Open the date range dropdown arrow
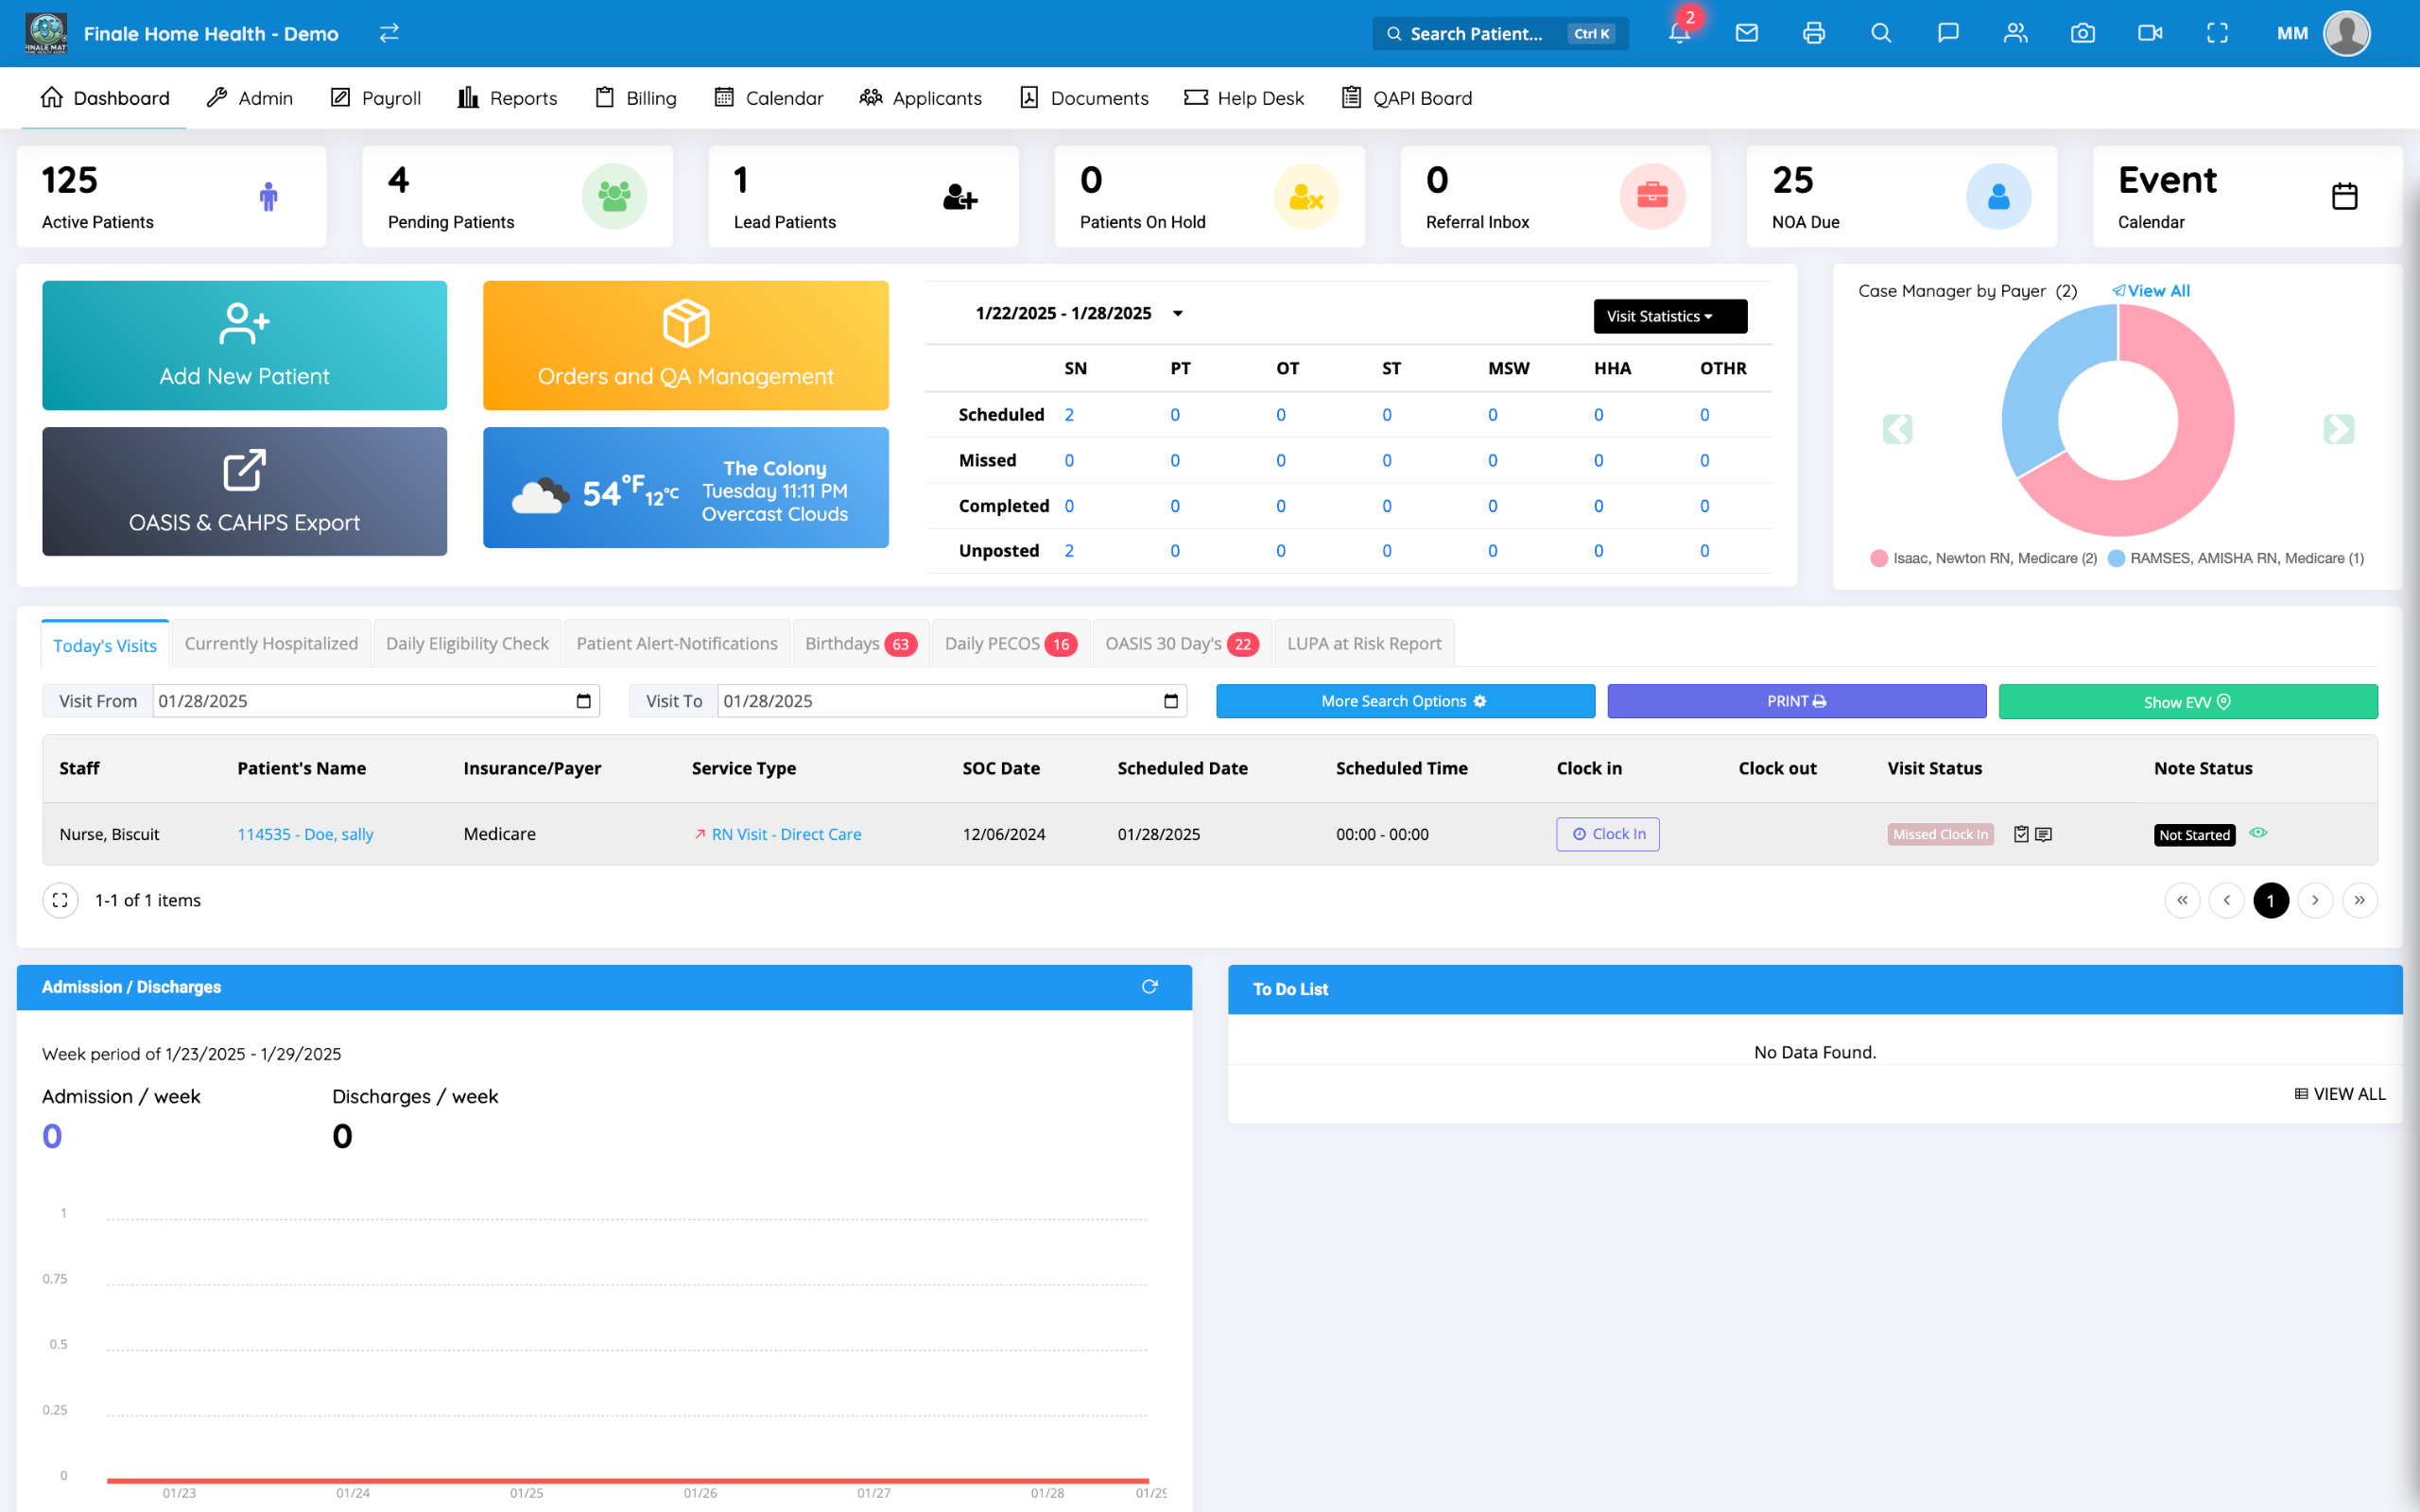The image size is (2420, 1512). (x=1178, y=314)
